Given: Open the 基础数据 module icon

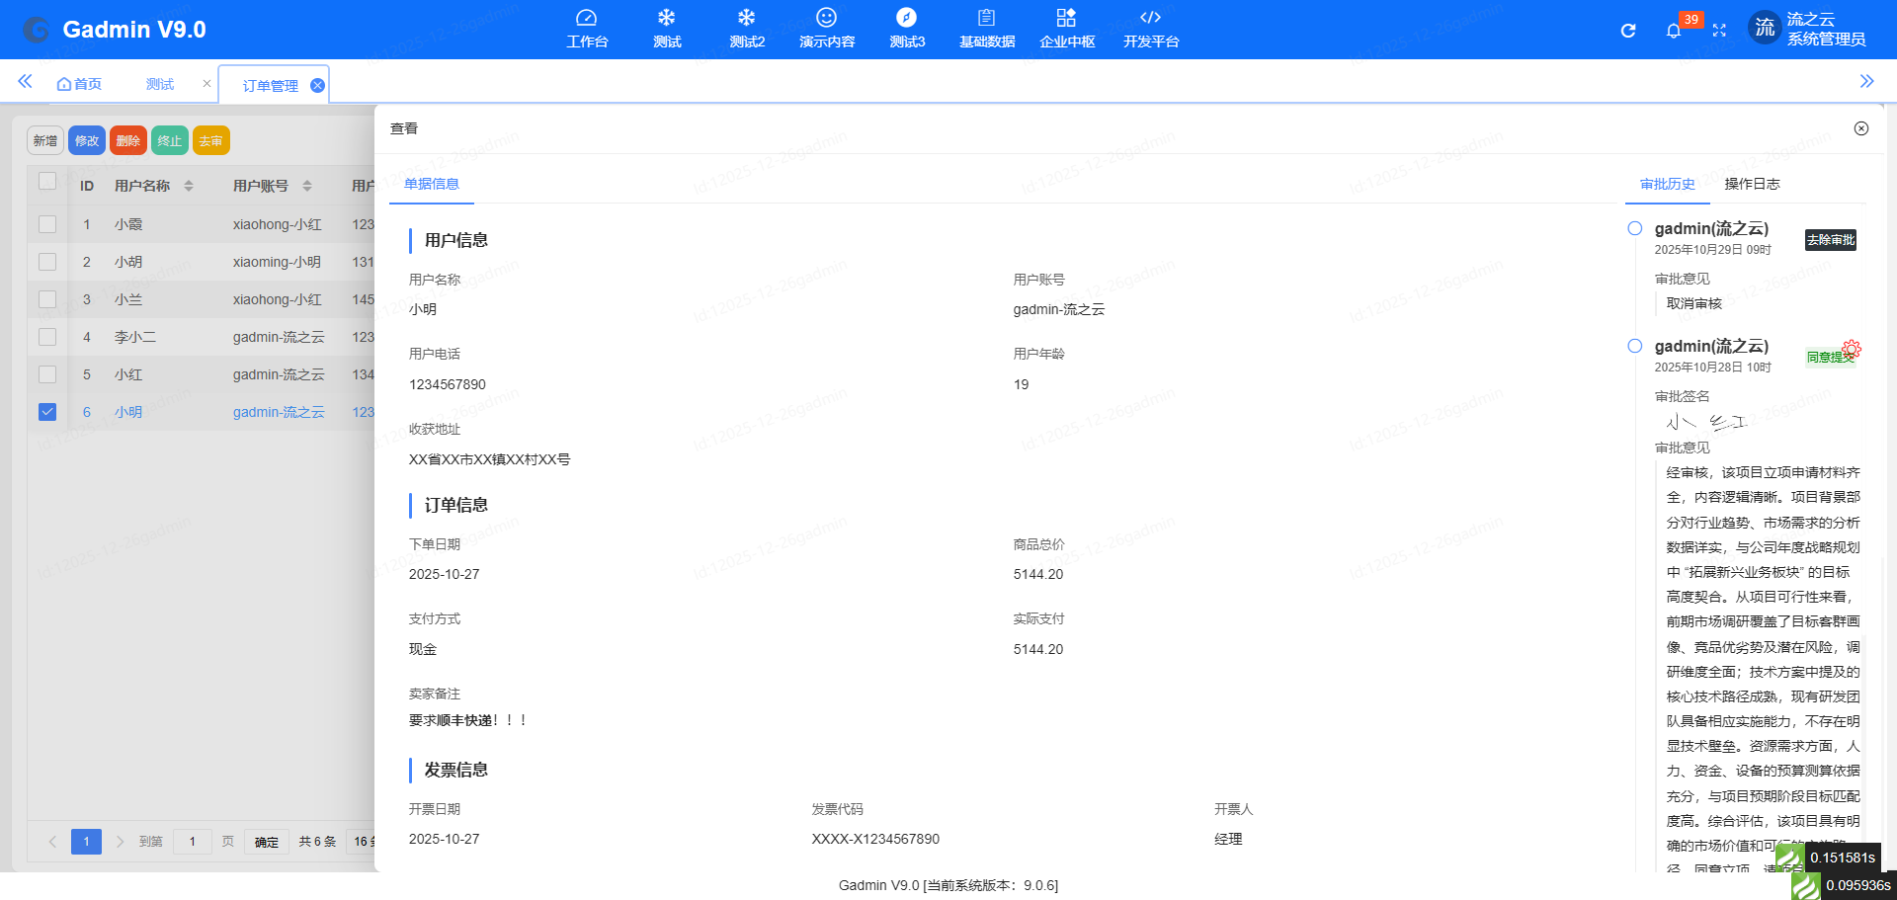Looking at the screenshot, I should (985, 27).
